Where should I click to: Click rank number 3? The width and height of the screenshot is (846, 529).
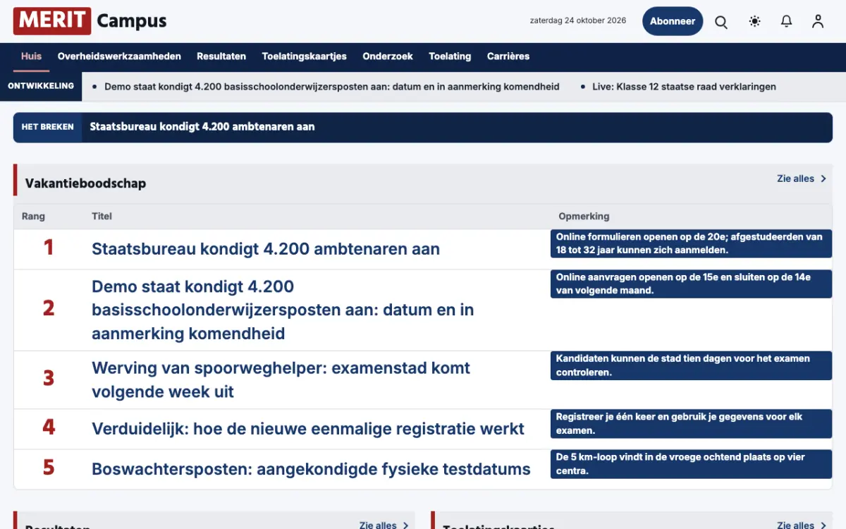pyautogui.click(x=49, y=378)
